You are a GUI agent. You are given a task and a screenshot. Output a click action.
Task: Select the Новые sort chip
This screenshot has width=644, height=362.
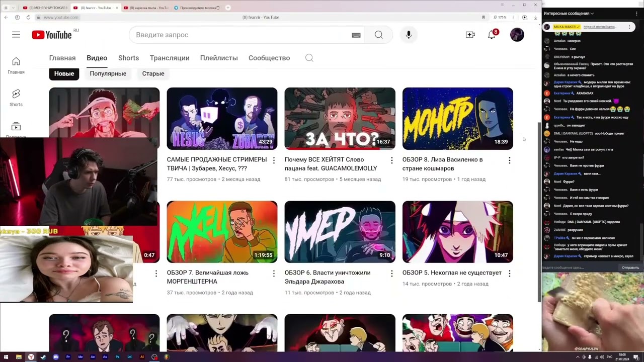click(x=64, y=73)
